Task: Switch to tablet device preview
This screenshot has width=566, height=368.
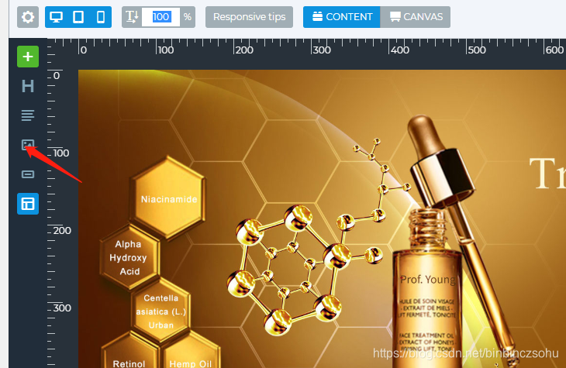Action: coord(78,17)
